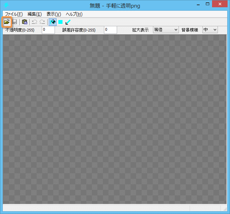
Task: Click the cyan square color swatch
Action: [60, 22]
